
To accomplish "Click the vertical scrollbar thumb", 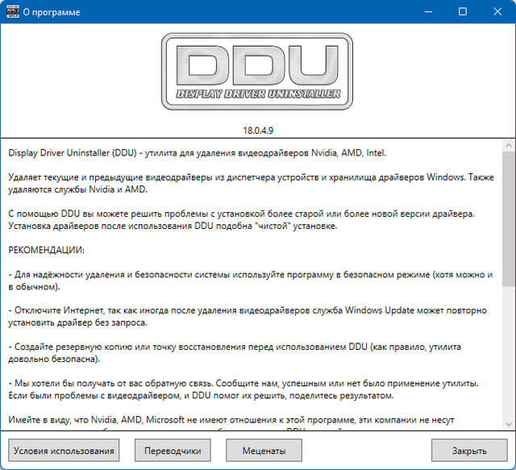I will 509,218.
